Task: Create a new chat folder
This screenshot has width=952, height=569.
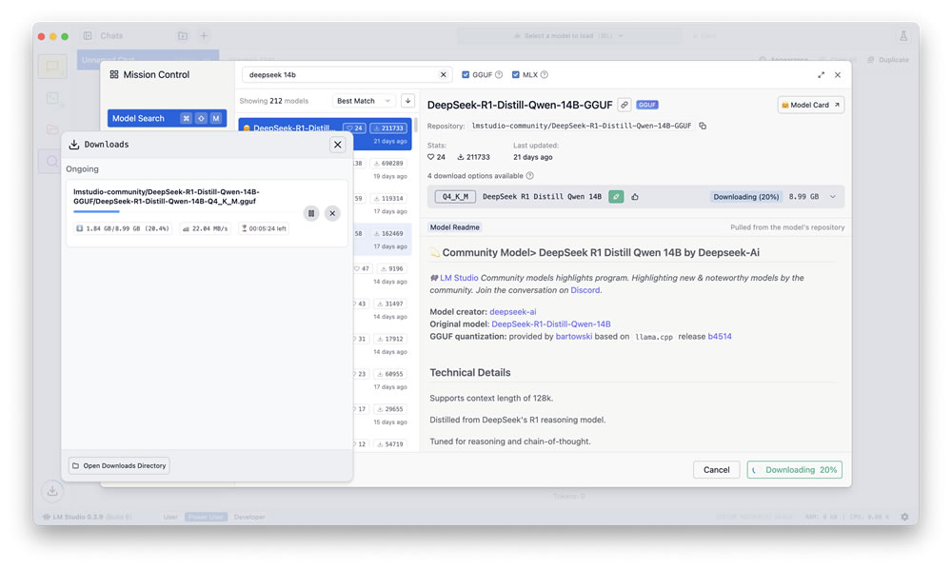Action: [x=183, y=36]
